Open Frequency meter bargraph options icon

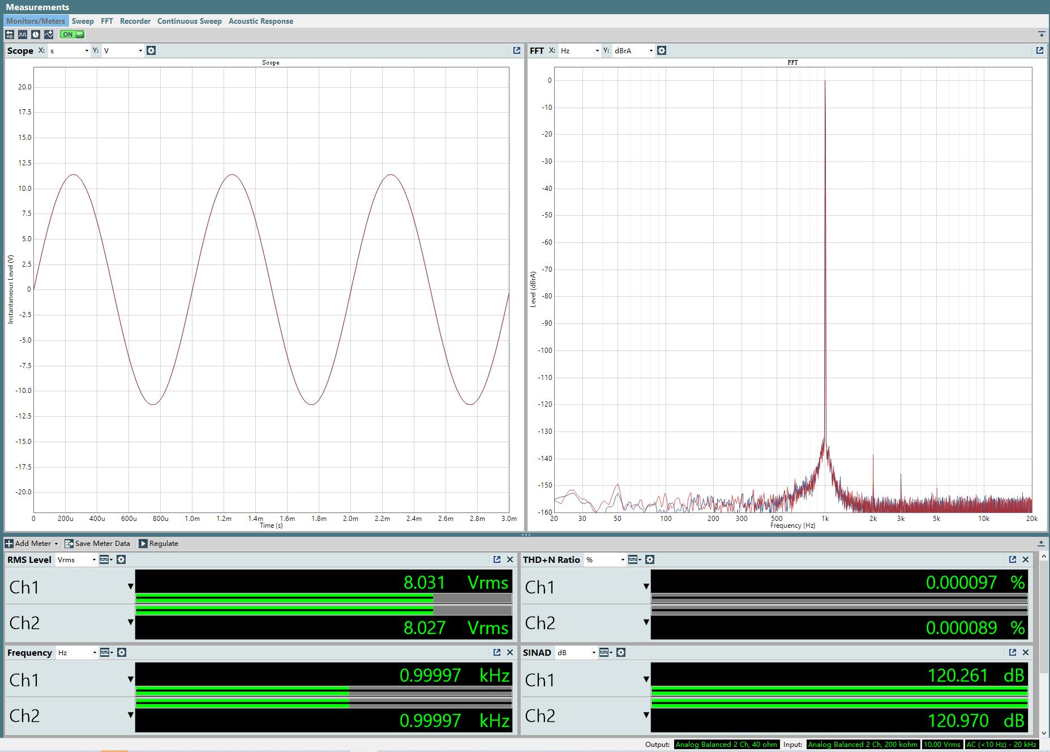[106, 652]
